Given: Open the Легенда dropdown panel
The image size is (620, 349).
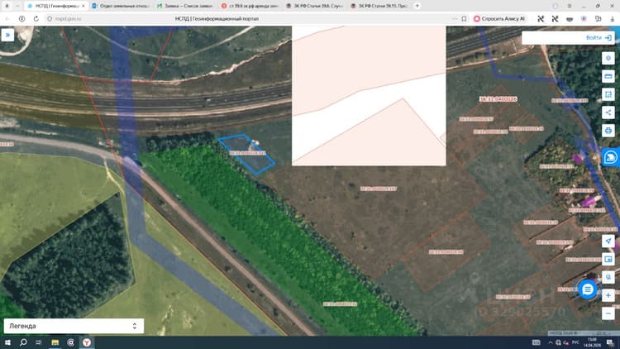Looking at the screenshot, I should tap(74, 326).
